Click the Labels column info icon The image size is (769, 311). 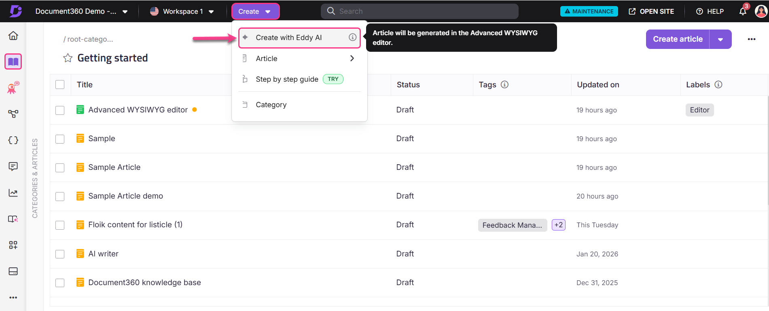pyautogui.click(x=718, y=85)
